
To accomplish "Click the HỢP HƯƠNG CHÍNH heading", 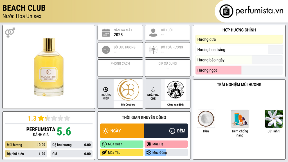I will click(x=239, y=30).
